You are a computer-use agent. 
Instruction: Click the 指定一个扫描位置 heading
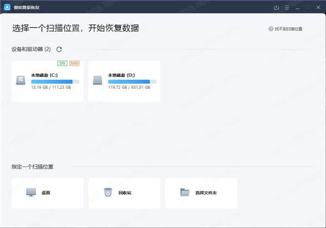click(x=33, y=167)
